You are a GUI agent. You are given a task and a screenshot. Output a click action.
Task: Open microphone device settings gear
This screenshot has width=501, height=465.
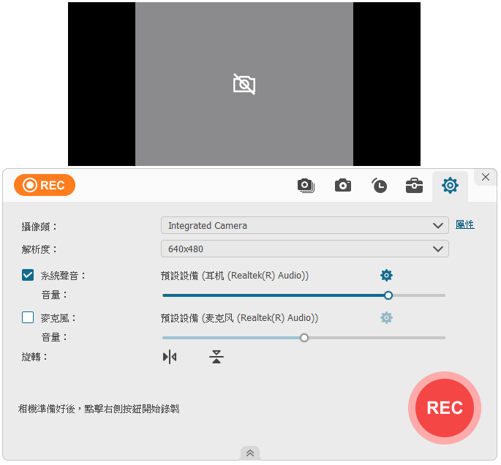click(x=386, y=318)
